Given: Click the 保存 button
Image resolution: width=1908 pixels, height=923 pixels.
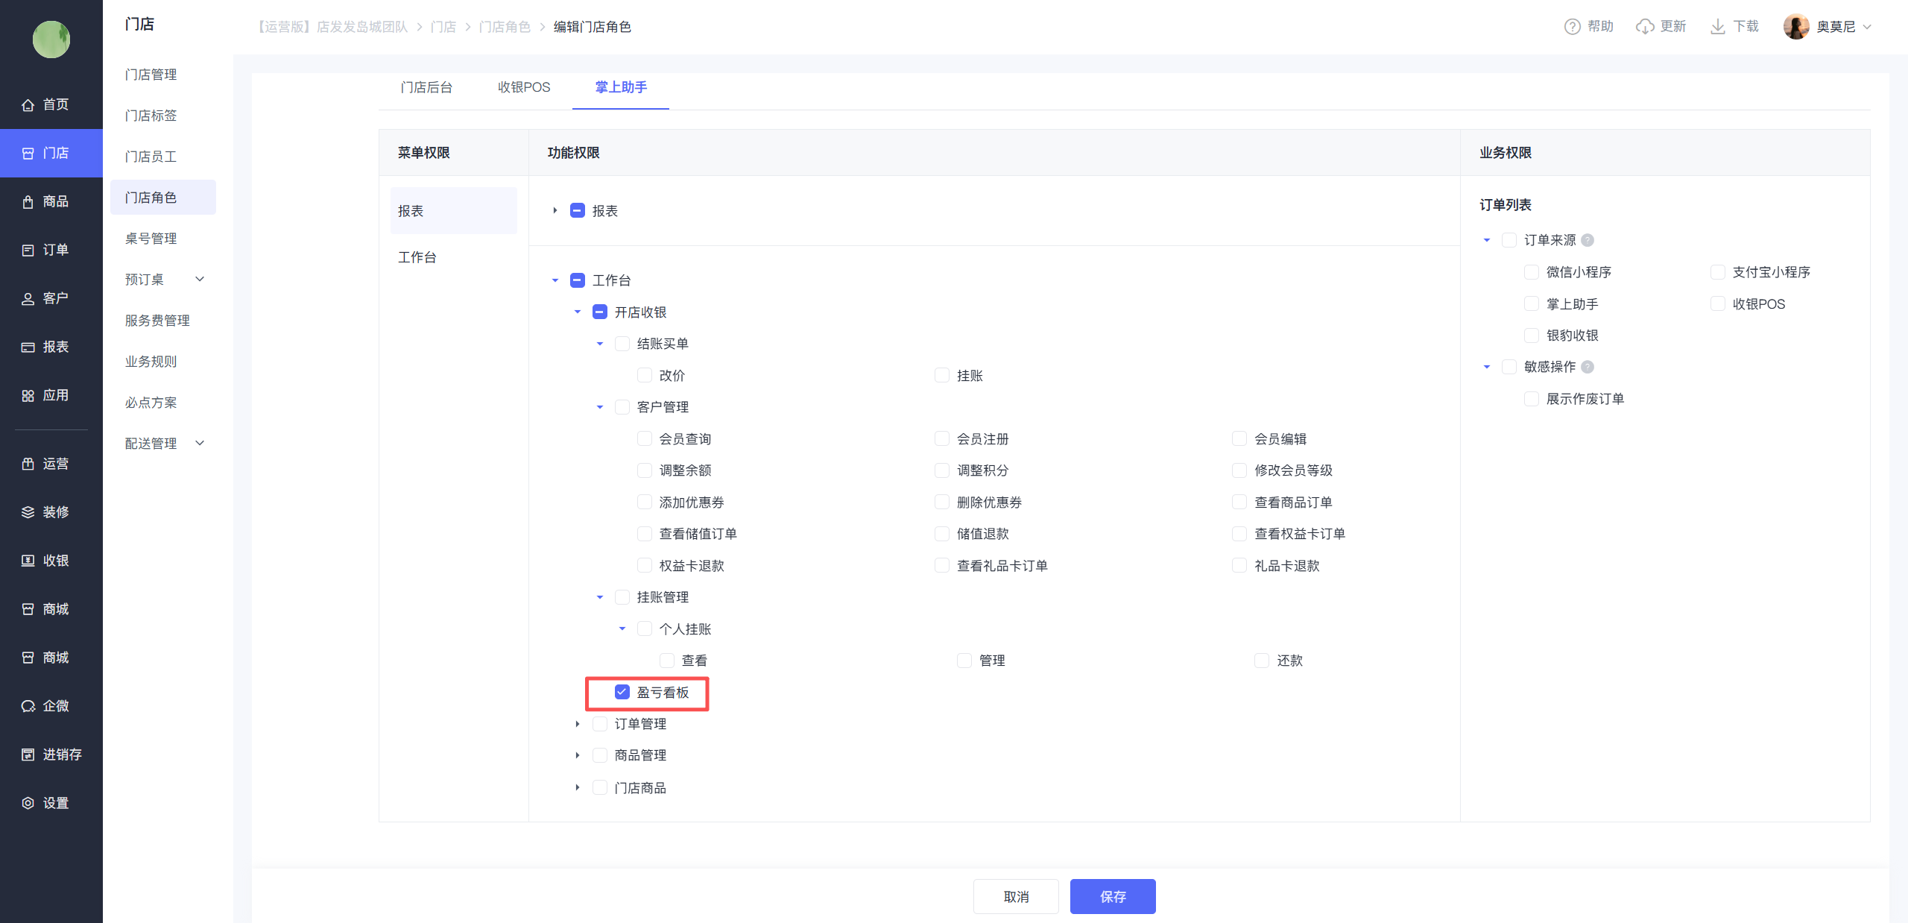Looking at the screenshot, I should 1112,896.
